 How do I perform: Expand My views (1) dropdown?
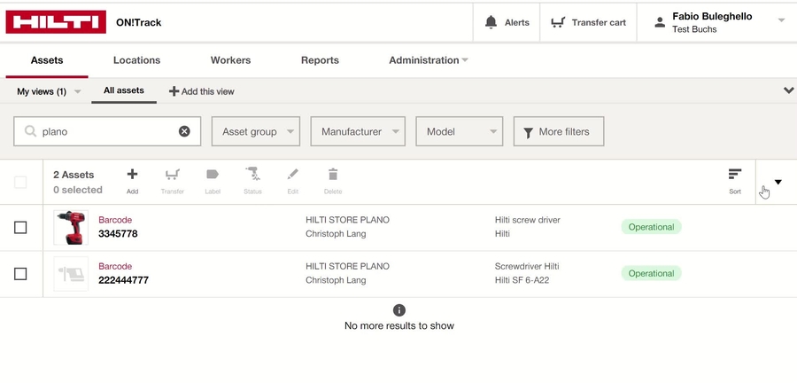49,91
